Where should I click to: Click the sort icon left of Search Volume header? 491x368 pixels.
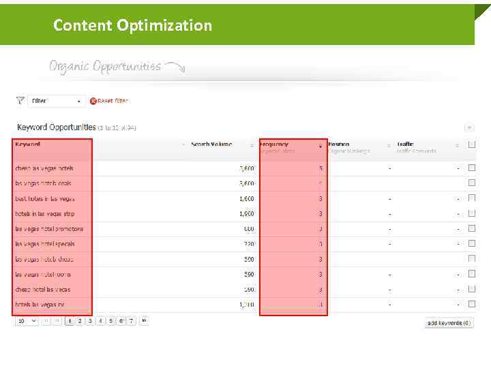point(183,144)
